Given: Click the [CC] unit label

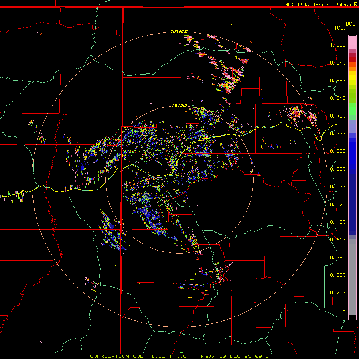Looking at the screenshot, I should pos(341,28).
